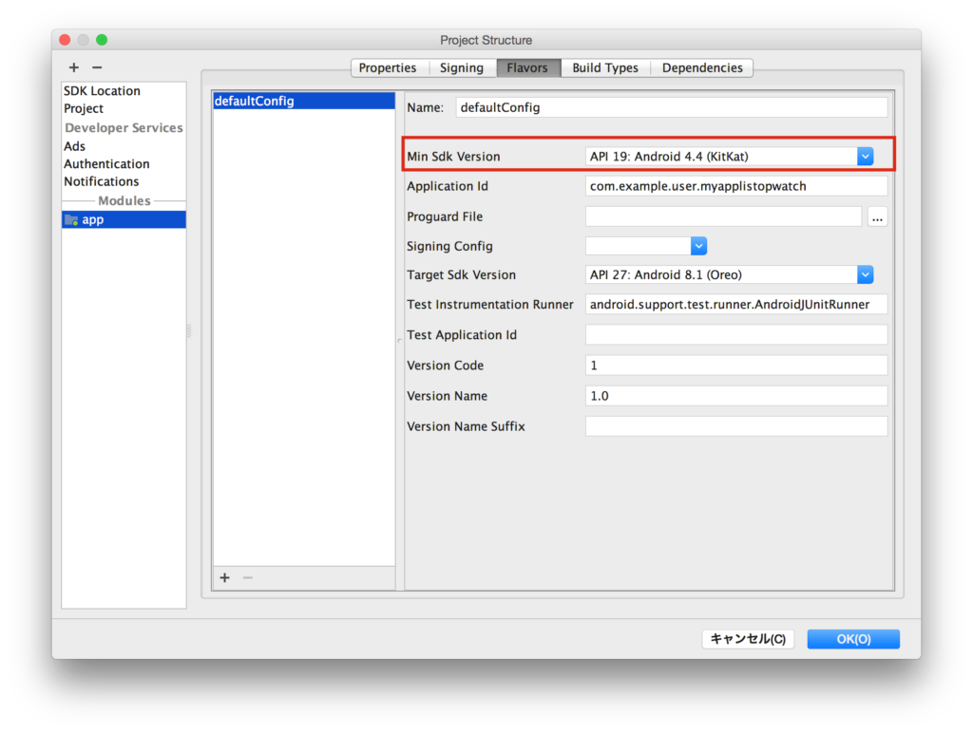Click the キャンセル(C) cancel button
Viewport: 973px width, 733px height.
tap(748, 639)
